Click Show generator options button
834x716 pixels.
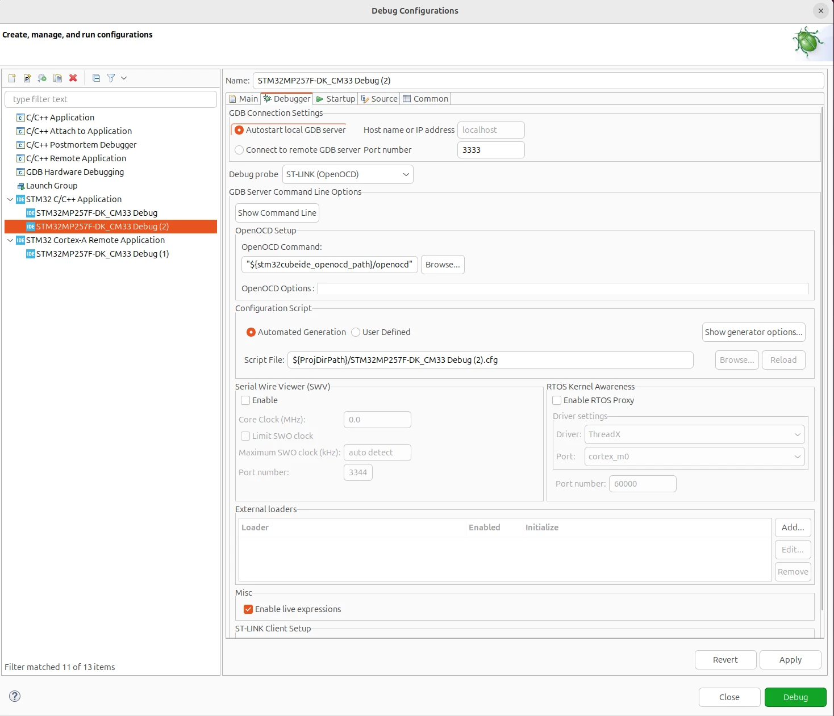753,332
